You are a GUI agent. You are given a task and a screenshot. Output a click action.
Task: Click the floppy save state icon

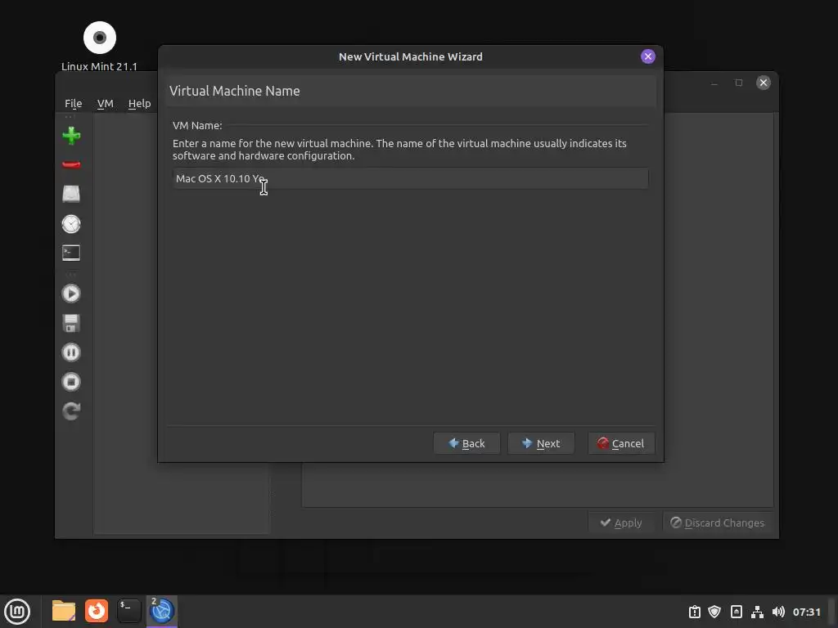71,323
